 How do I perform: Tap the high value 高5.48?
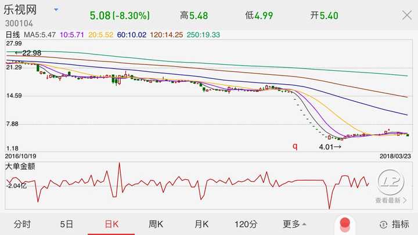(x=194, y=16)
